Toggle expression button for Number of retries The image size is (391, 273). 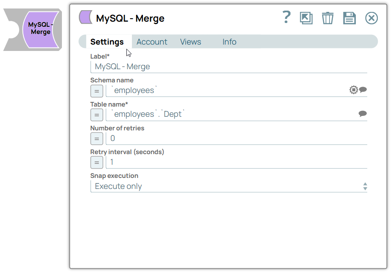[97, 139]
